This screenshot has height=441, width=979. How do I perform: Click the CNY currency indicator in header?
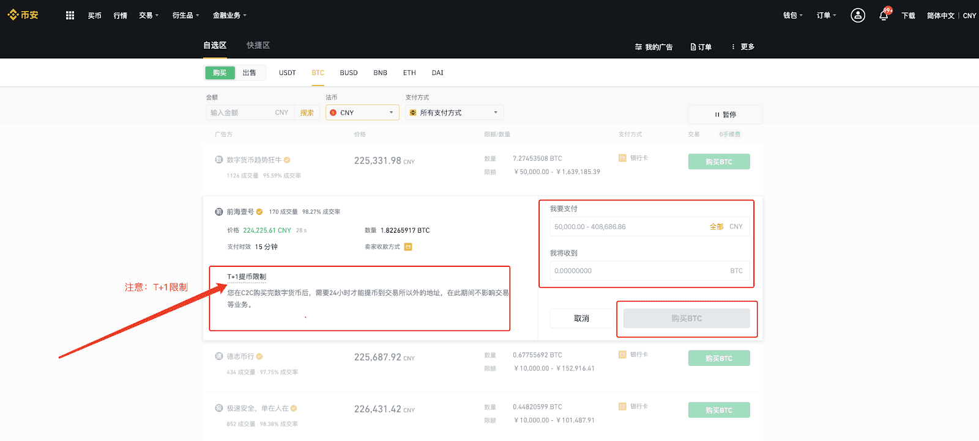pos(969,16)
